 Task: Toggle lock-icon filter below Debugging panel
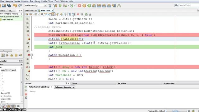point(12,55)
